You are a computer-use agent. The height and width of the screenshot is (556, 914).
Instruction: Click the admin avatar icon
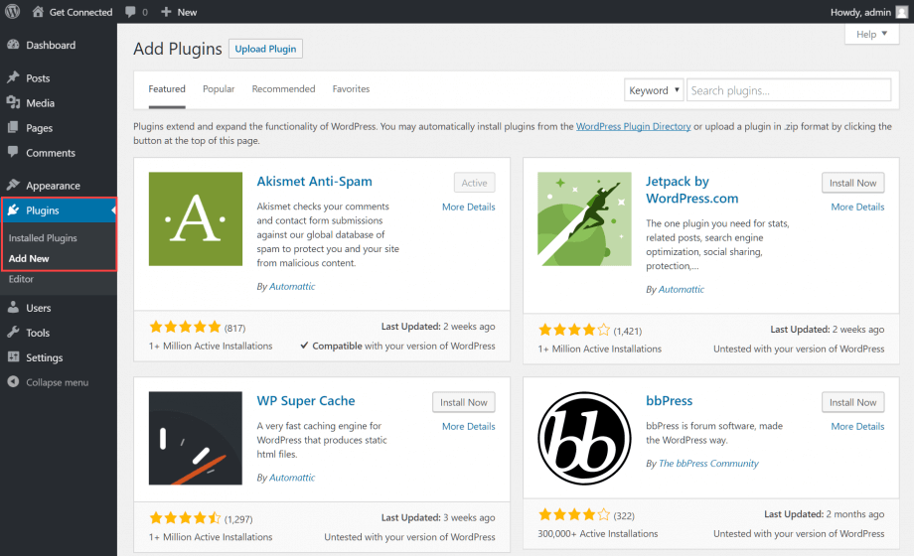pyautogui.click(x=902, y=12)
